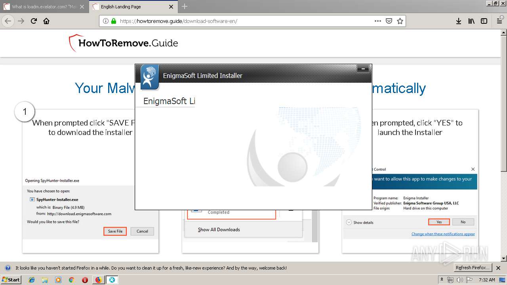Switch to Firefox in the taskbar
The height and width of the screenshot is (285, 507).
[x=98, y=280]
